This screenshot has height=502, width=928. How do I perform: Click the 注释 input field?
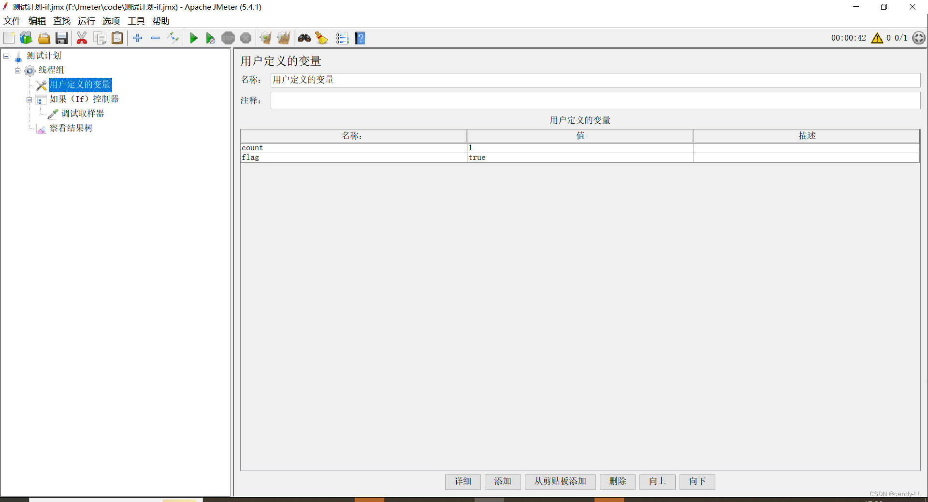595,100
